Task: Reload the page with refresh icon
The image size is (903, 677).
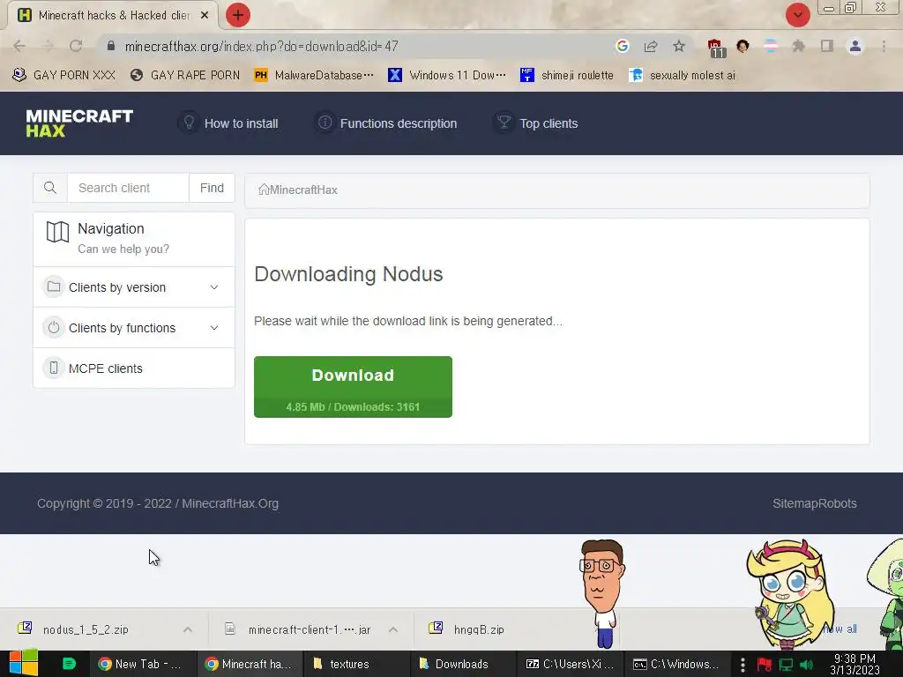Action: click(x=76, y=46)
